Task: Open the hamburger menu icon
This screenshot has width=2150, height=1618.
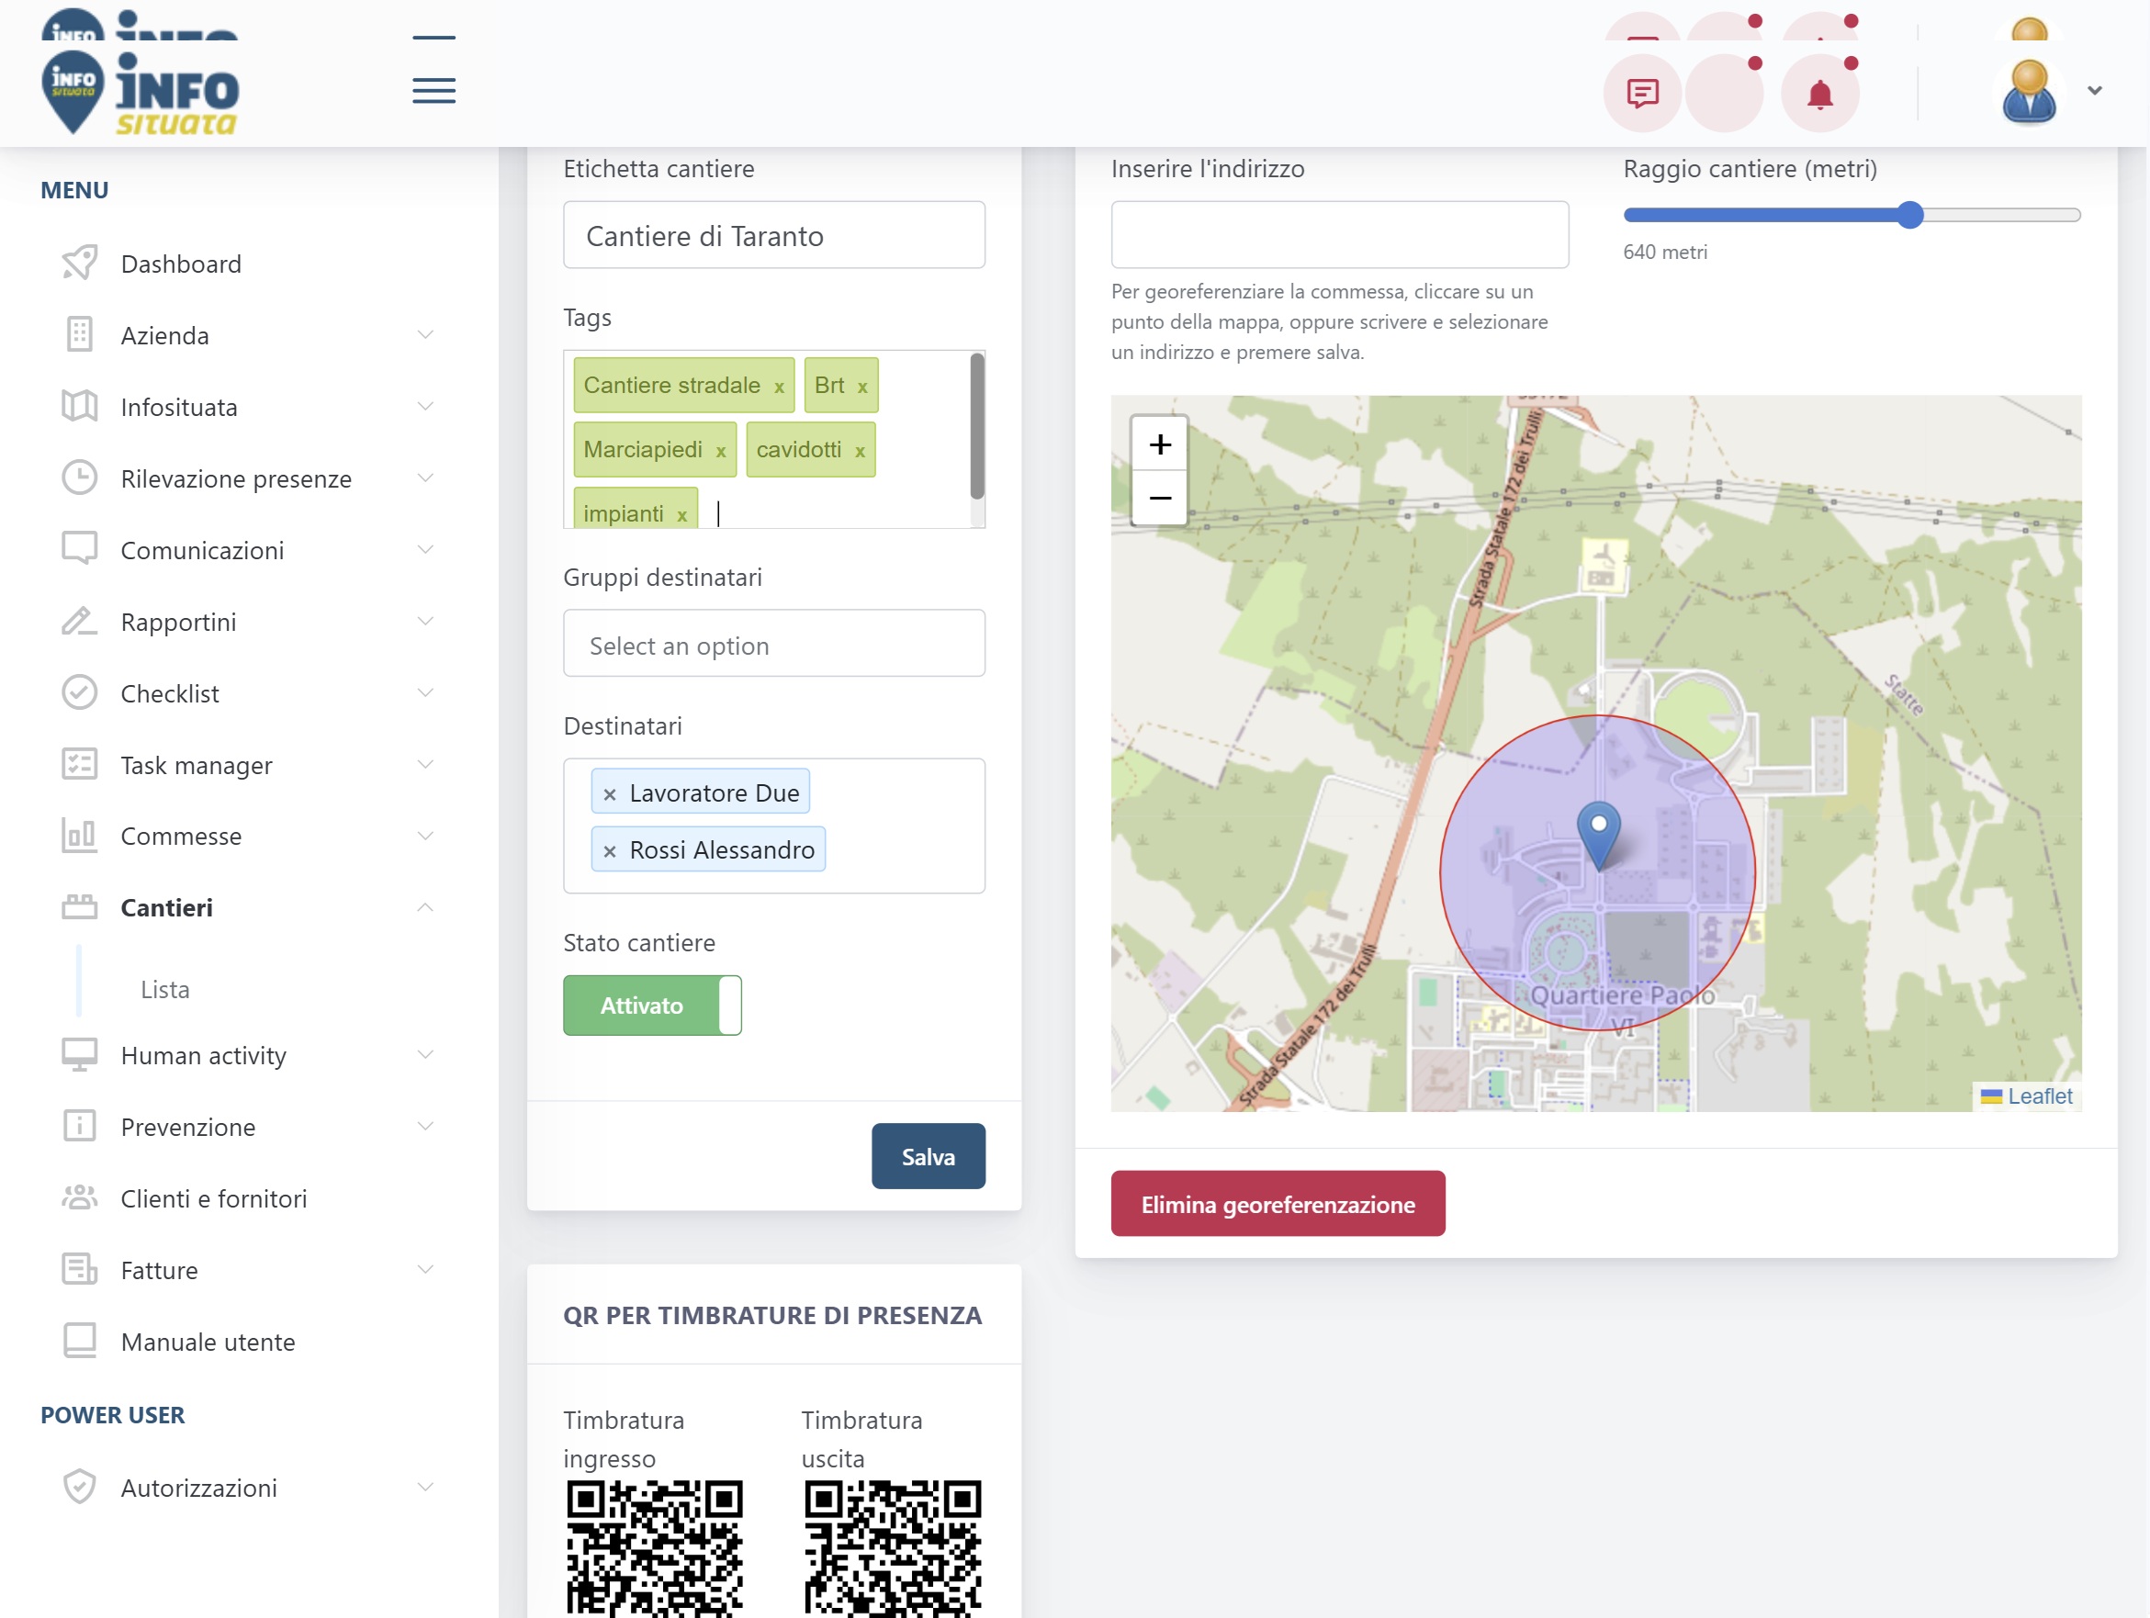Action: click(433, 90)
